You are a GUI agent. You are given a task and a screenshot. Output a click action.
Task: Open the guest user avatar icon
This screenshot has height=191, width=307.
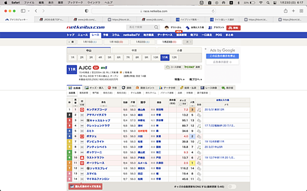167,28
